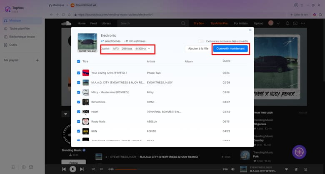Image resolution: width=325 pixels, height=174 pixels.
Task: Open the SoundCloud Home tab
Action: click(x=81, y=23)
